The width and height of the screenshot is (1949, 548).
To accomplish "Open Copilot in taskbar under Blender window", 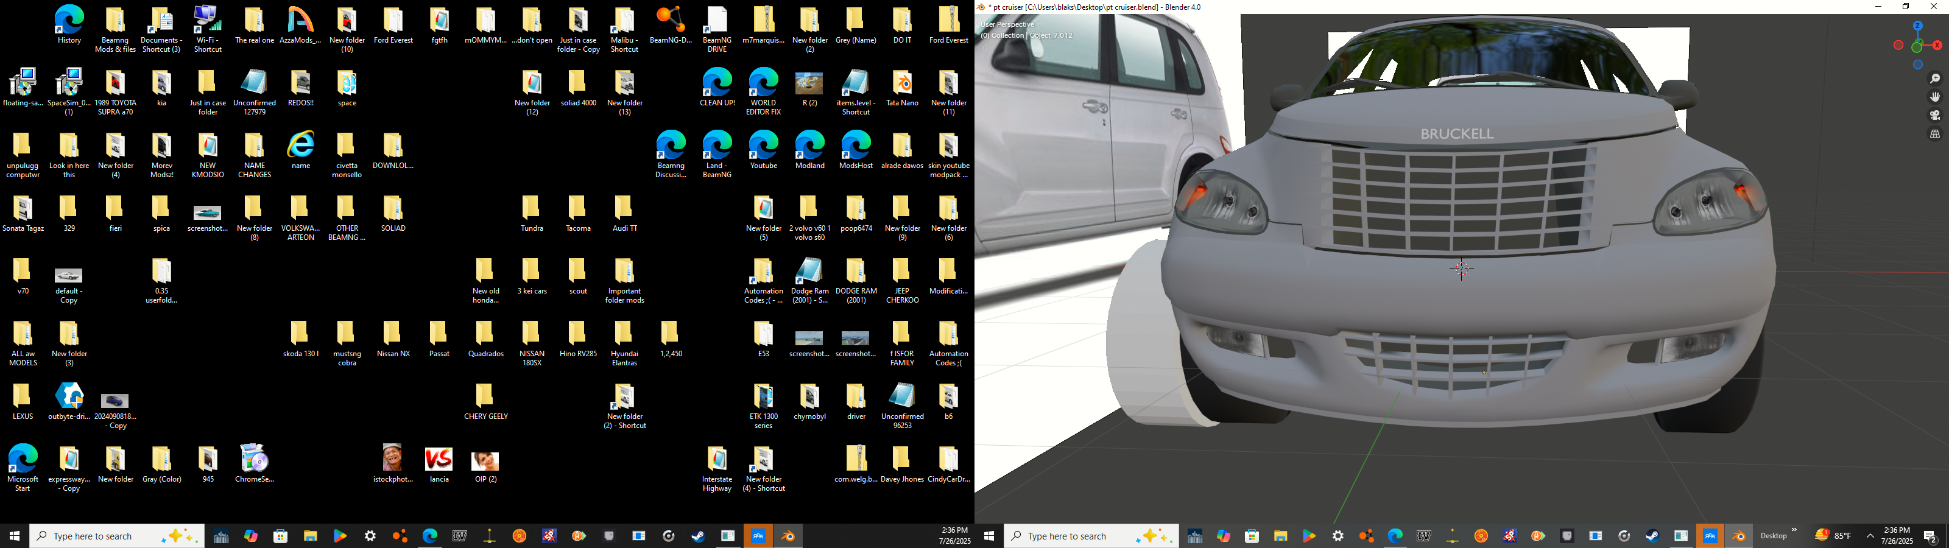I will (1224, 536).
